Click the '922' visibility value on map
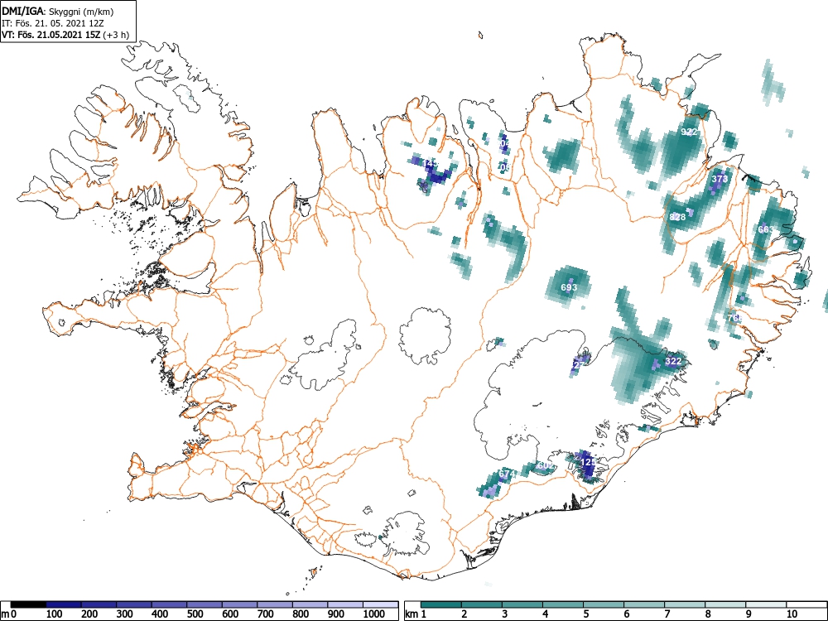 point(689,132)
